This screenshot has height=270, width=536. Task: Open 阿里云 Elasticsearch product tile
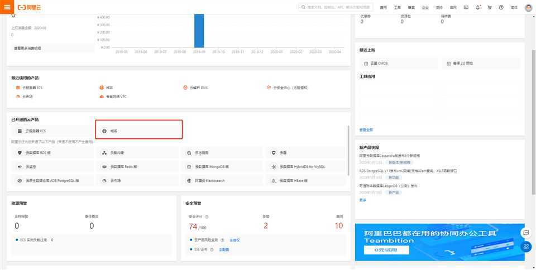coord(222,181)
